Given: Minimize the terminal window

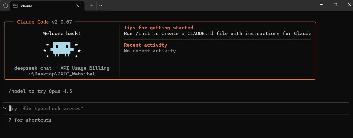Looking at the screenshot, I should tap(321, 5).
